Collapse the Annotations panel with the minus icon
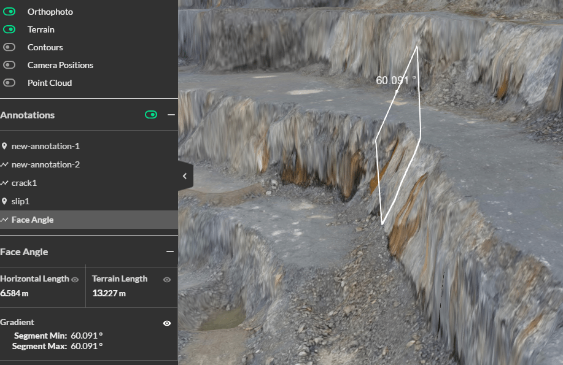563x365 pixels. point(170,115)
